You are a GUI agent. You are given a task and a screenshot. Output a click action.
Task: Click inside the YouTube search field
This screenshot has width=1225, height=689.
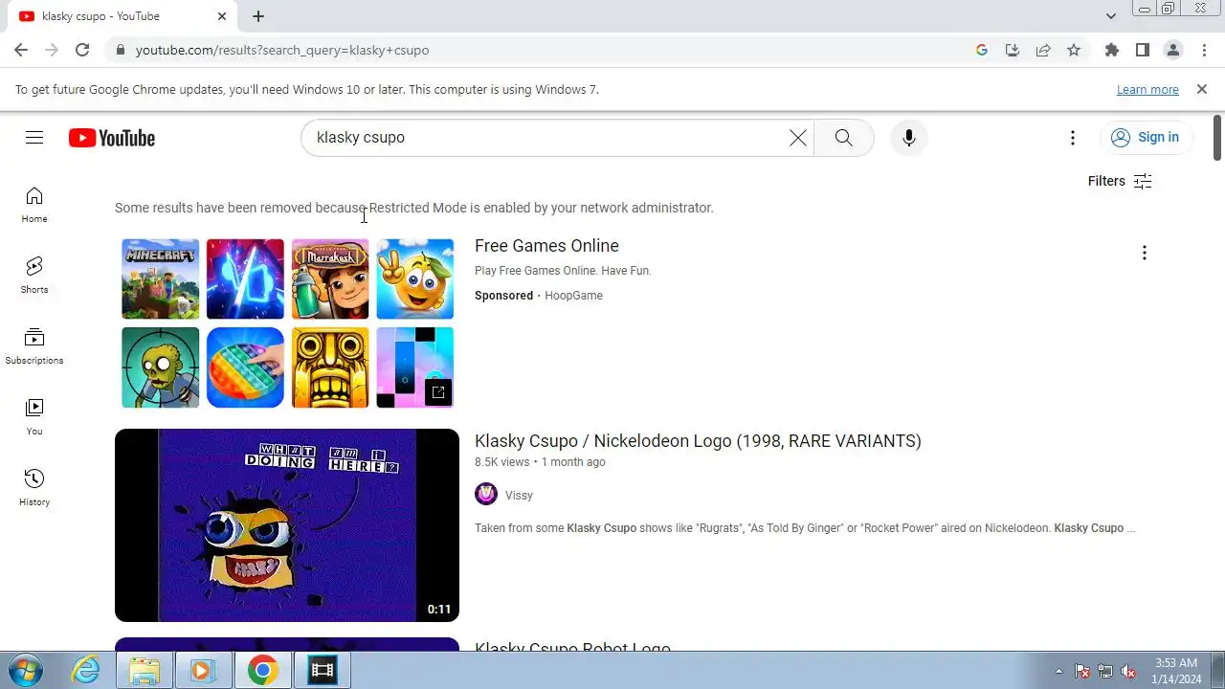(x=546, y=138)
